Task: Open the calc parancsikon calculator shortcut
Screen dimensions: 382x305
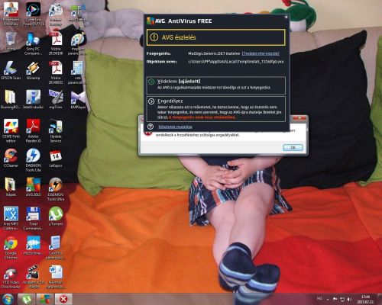Action: [x=78, y=72]
